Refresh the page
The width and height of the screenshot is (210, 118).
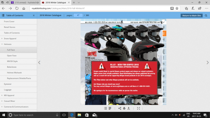pyautogui.click(x=17, y=8)
